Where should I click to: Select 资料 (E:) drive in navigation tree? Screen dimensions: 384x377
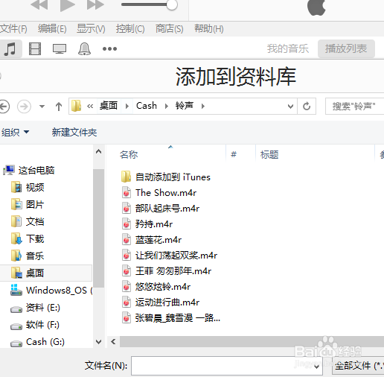(35, 308)
